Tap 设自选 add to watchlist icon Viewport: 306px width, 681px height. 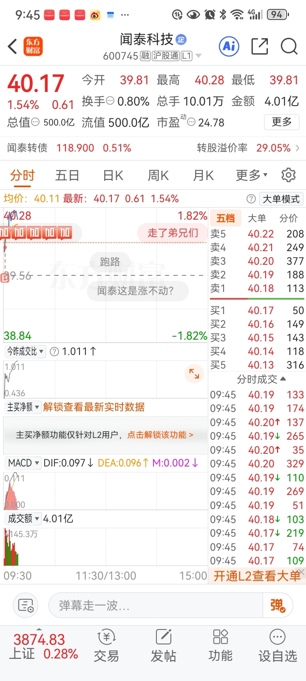click(278, 646)
